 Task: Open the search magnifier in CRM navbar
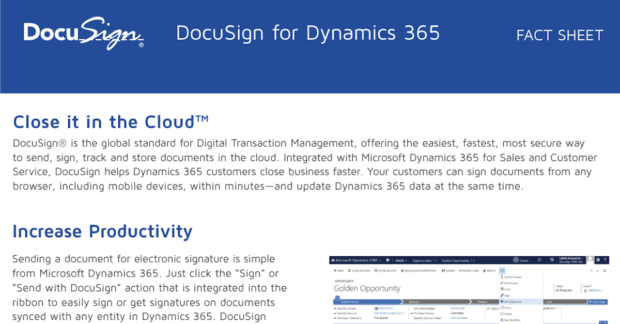pyautogui.click(x=539, y=260)
